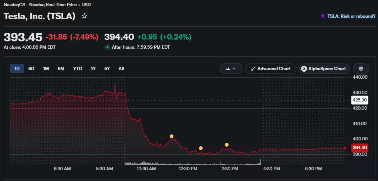This screenshot has width=378, height=181.
Task: Click the 4:30 PM time axis label
Action: (x=271, y=169)
